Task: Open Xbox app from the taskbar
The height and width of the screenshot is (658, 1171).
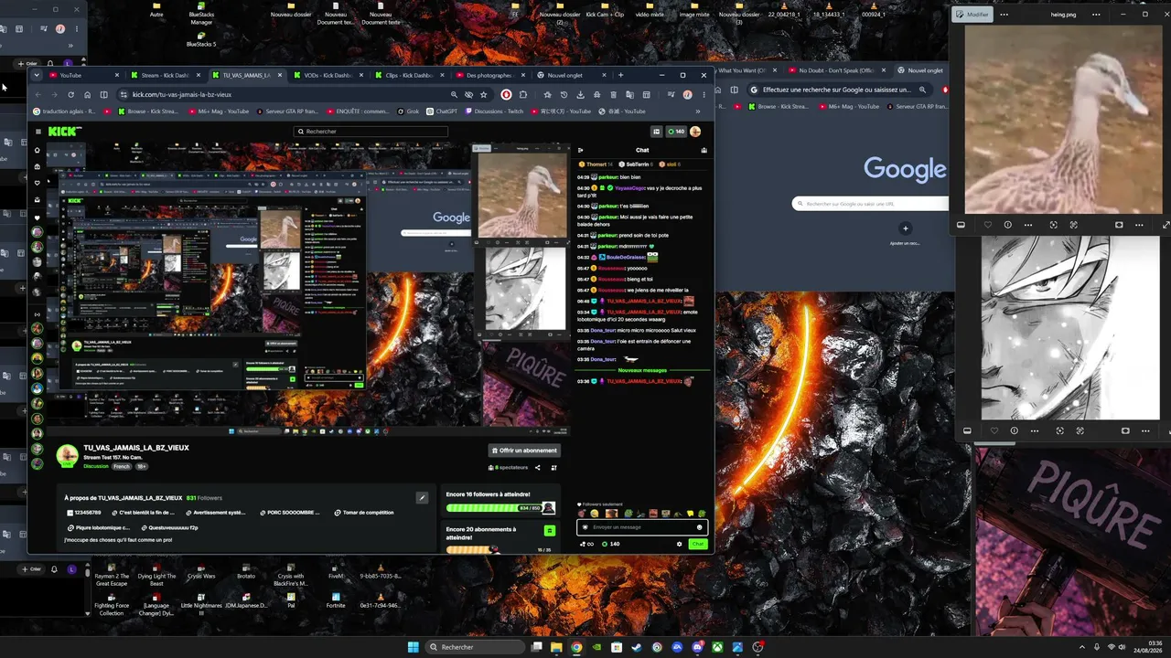Action: 717,647
